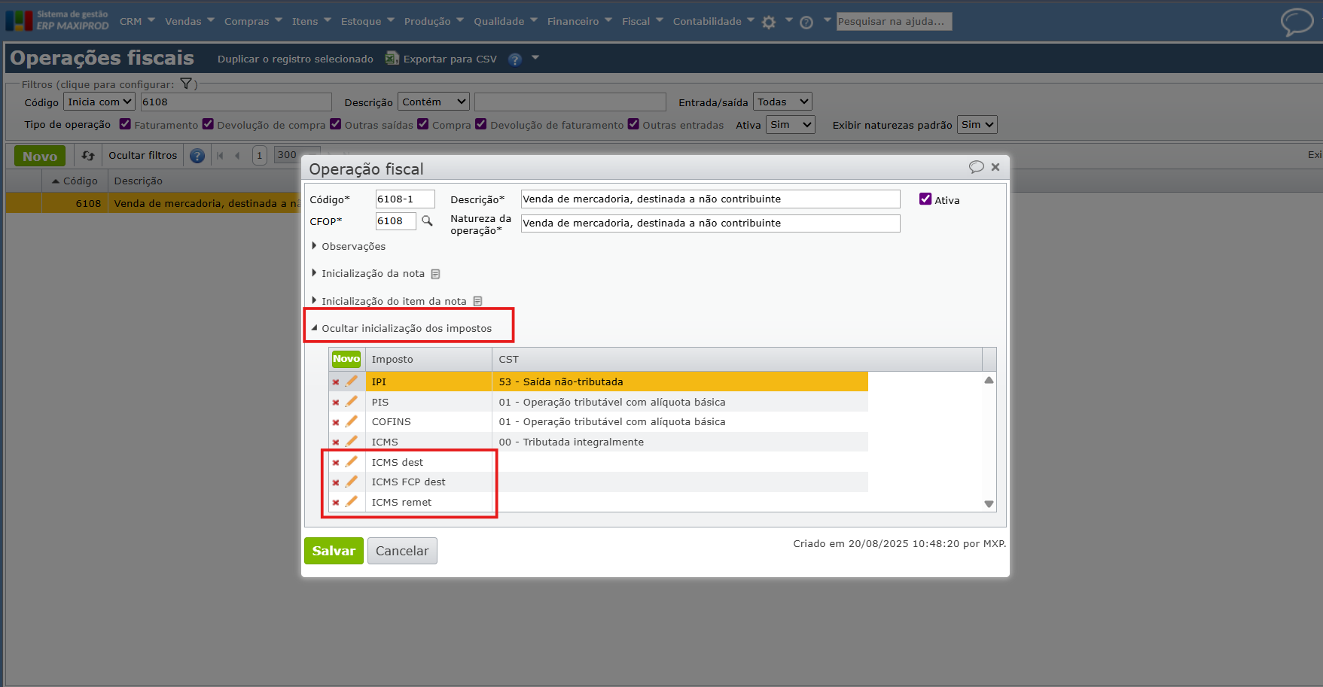Viewport: 1323px width, 687px height.
Task: Toggle the Devolução de faturamento checkbox
Action: click(481, 124)
